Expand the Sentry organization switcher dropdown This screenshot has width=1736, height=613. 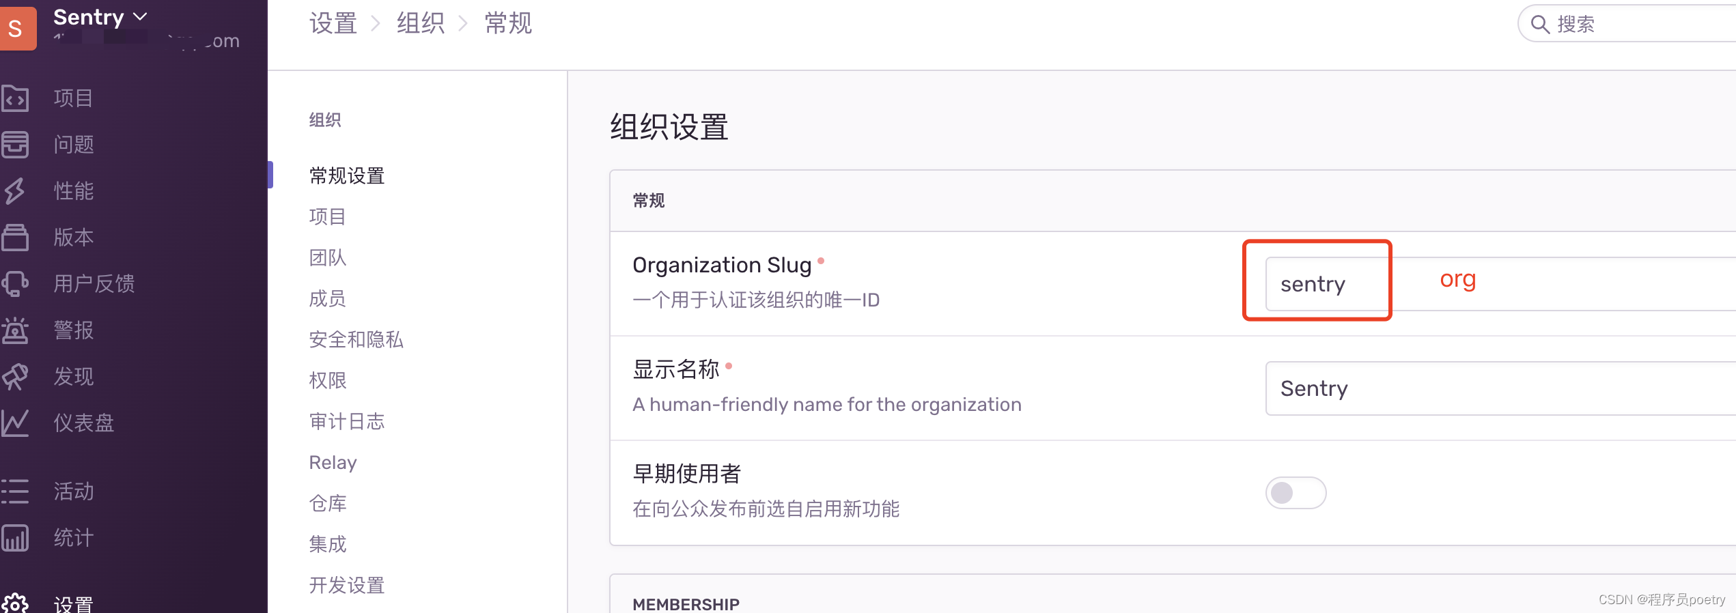click(100, 17)
